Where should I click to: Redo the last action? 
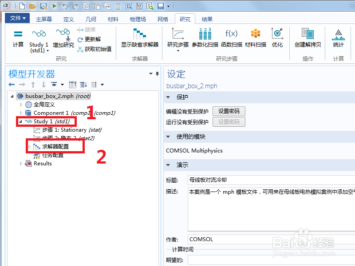tap(75, 6)
